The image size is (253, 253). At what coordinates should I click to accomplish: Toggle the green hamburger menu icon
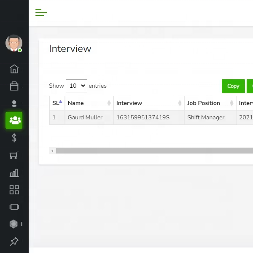(x=41, y=13)
